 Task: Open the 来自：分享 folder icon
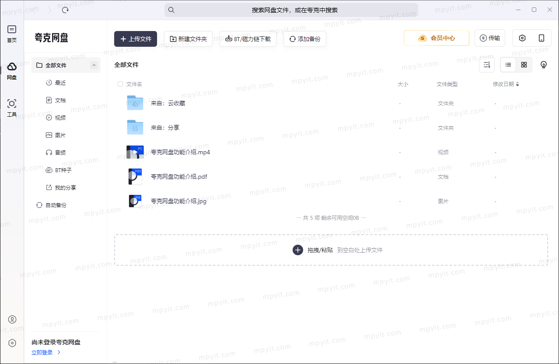[x=135, y=128]
